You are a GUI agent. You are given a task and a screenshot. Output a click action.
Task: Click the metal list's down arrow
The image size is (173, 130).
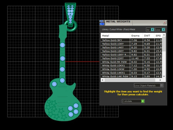coord(164,76)
